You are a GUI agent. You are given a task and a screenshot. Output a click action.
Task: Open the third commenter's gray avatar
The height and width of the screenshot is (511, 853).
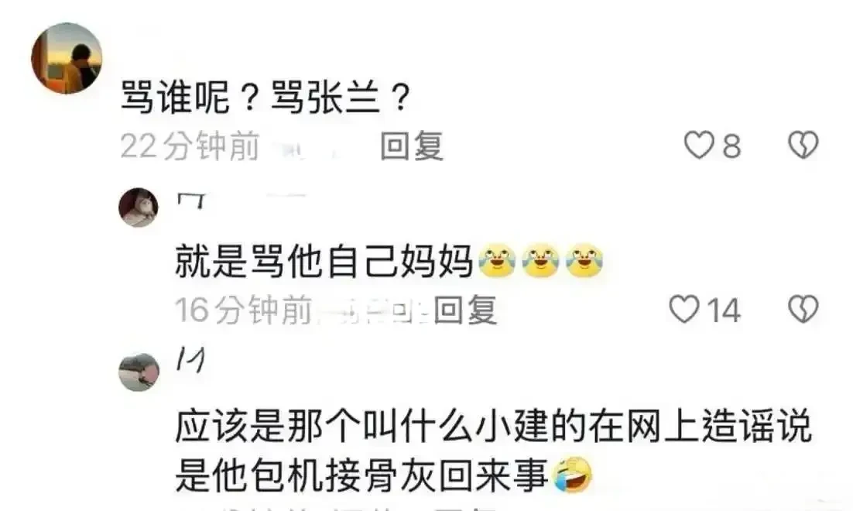point(139,372)
